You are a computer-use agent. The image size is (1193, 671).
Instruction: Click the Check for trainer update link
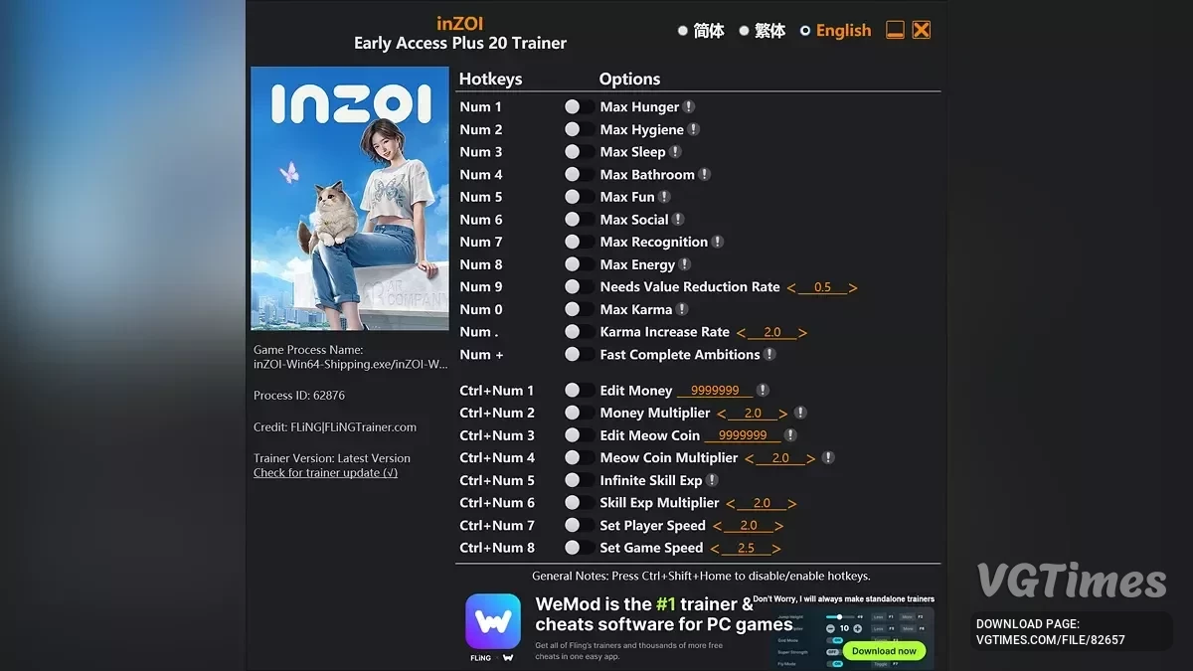coord(325,473)
